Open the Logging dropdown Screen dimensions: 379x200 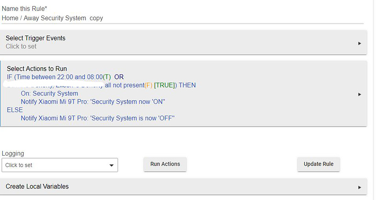pos(60,165)
